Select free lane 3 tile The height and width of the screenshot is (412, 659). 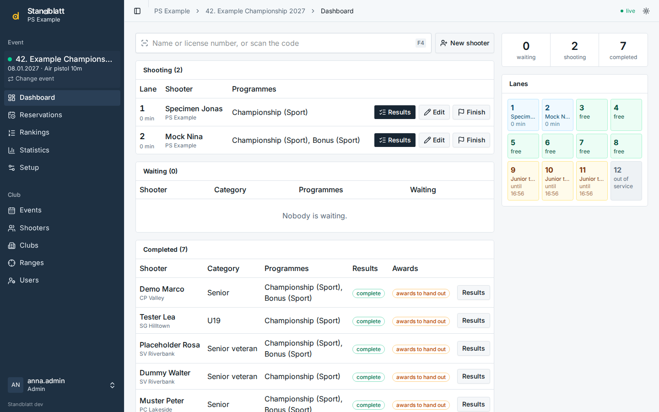(592, 115)
